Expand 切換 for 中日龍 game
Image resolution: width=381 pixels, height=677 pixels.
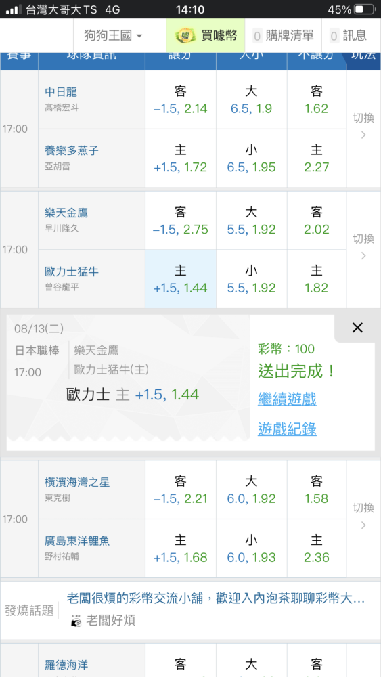point(363,128)
